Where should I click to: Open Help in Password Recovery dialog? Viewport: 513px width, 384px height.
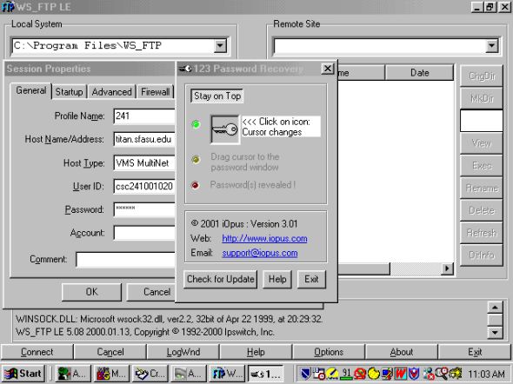pyautogui.click(x=277, y=280)
